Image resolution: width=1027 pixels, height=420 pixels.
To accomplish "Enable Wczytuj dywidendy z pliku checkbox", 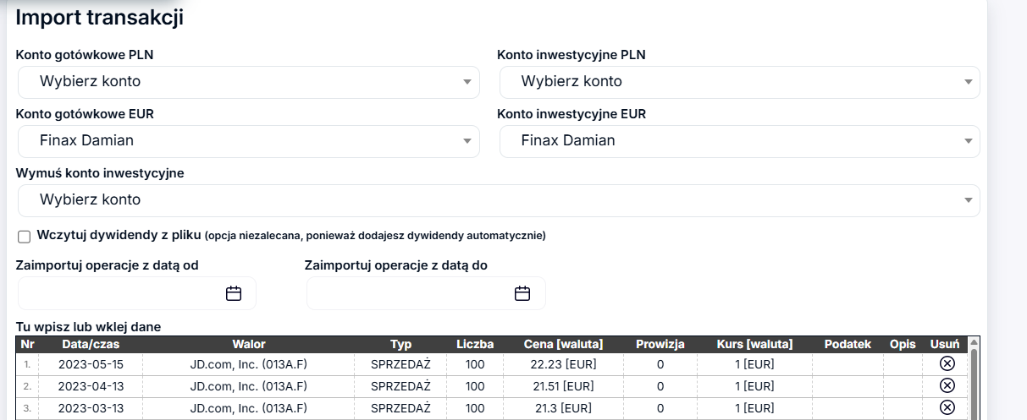I will tap(24, 236).
